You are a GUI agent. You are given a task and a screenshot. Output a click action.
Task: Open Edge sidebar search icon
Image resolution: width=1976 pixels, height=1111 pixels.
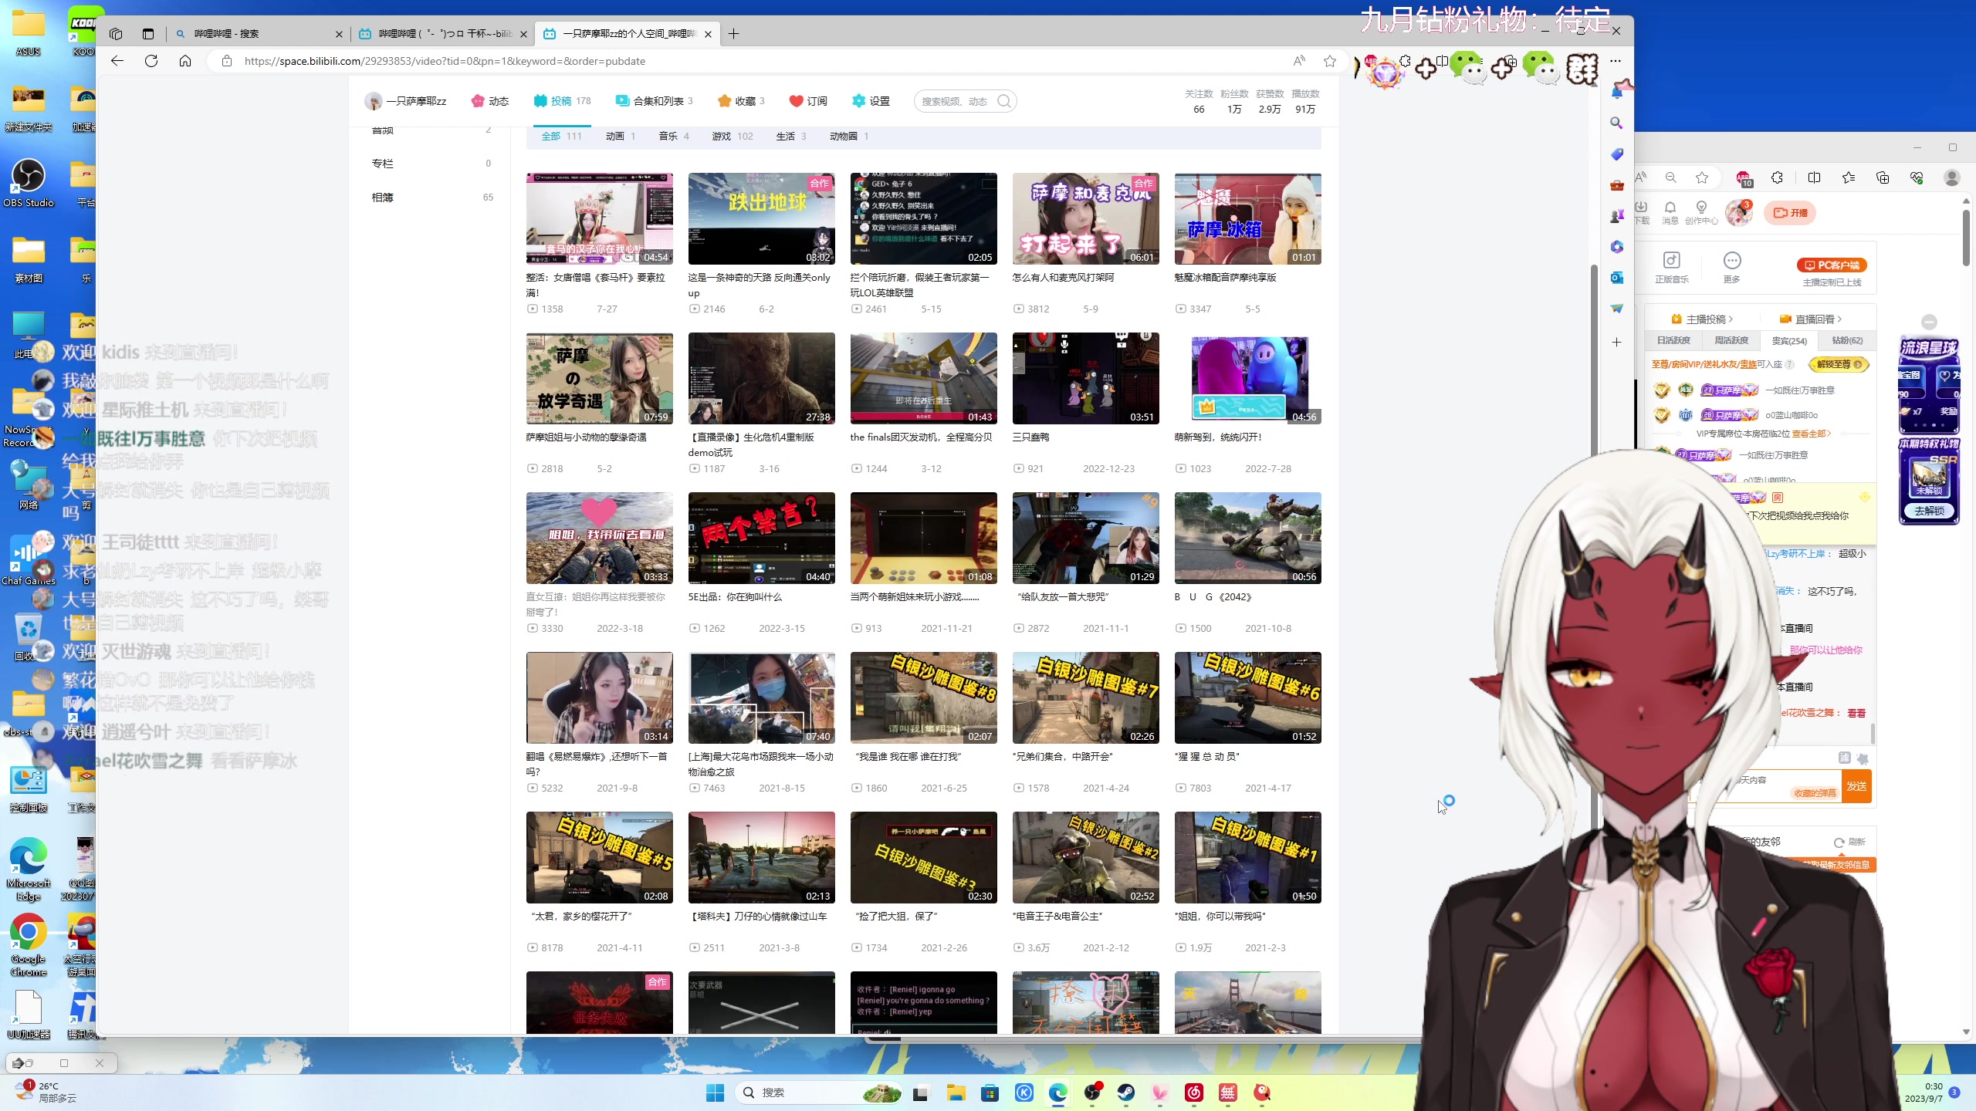(1616, 123)
